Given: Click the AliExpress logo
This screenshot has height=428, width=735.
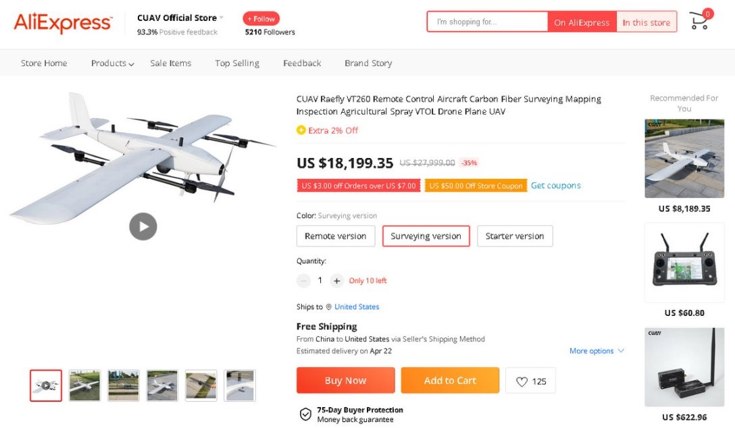Looking at the screenshot, I should pyautogui.click(x=63, y=23).
